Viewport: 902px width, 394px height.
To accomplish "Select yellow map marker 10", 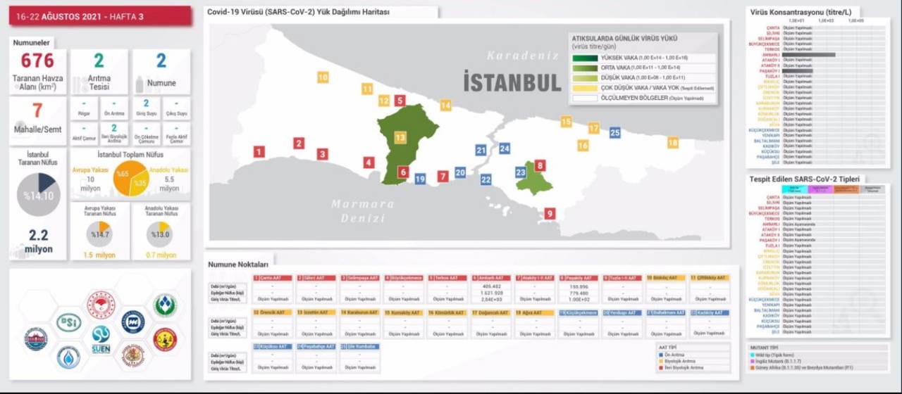I will [x=323, y=77].
